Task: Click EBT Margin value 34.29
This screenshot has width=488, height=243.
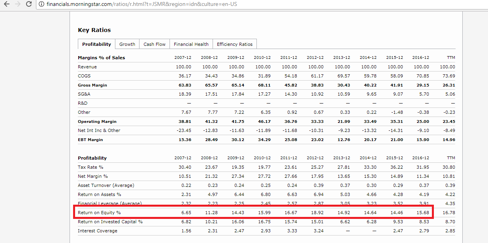Action: [x=264, y=139]
